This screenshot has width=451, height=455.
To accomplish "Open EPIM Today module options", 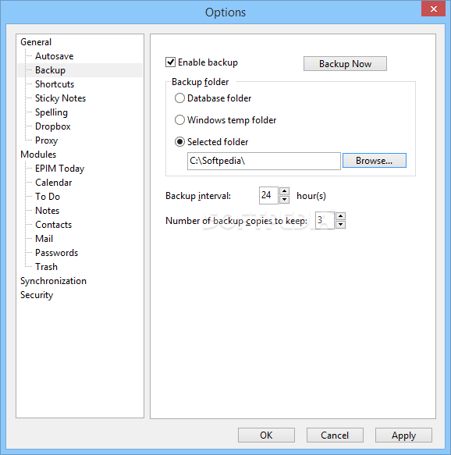I will pyautogui.click(x=60, y=169).
